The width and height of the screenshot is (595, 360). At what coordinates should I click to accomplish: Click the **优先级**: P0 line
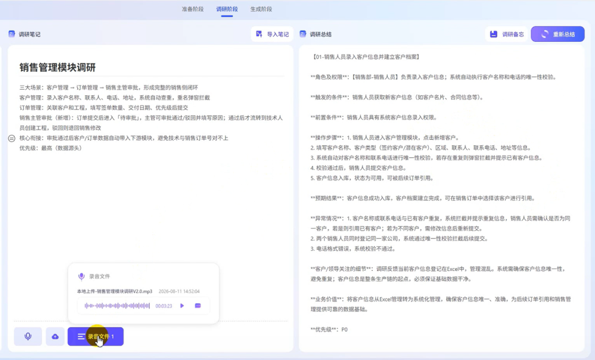coord(329,330)
